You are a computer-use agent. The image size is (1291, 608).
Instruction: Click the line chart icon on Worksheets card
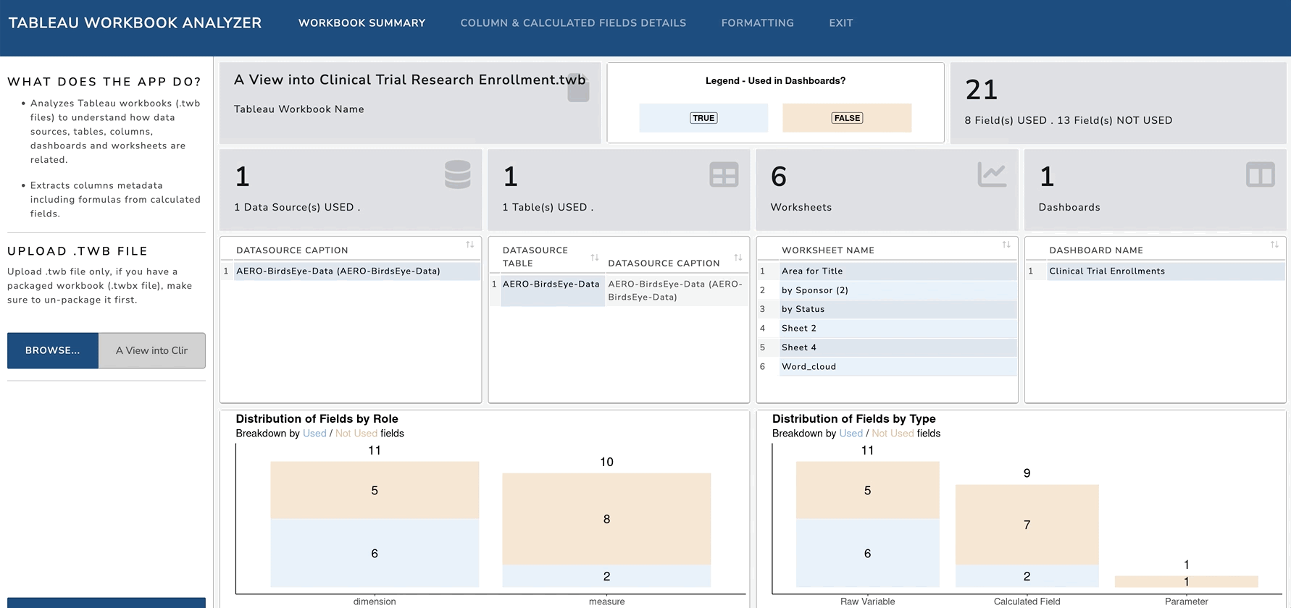tap(992, 175)
